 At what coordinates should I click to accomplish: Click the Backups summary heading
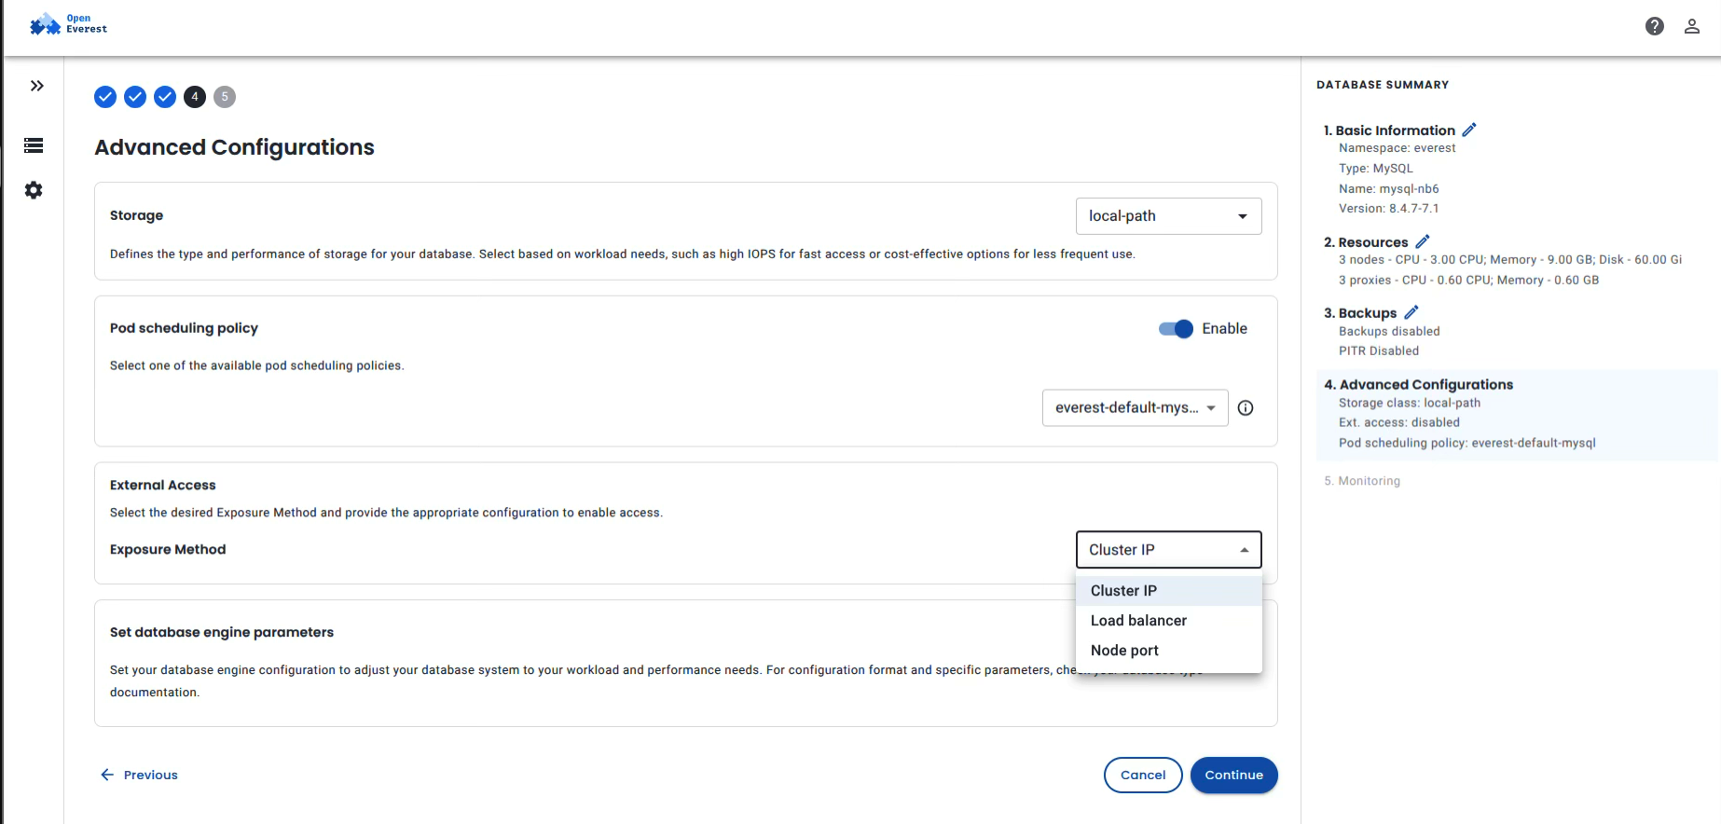click(x=1360, y=313)
